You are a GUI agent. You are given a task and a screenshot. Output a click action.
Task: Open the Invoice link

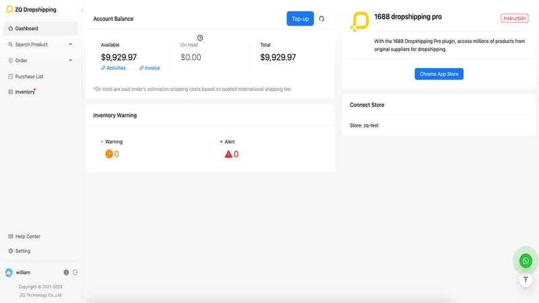click(150, 68)
